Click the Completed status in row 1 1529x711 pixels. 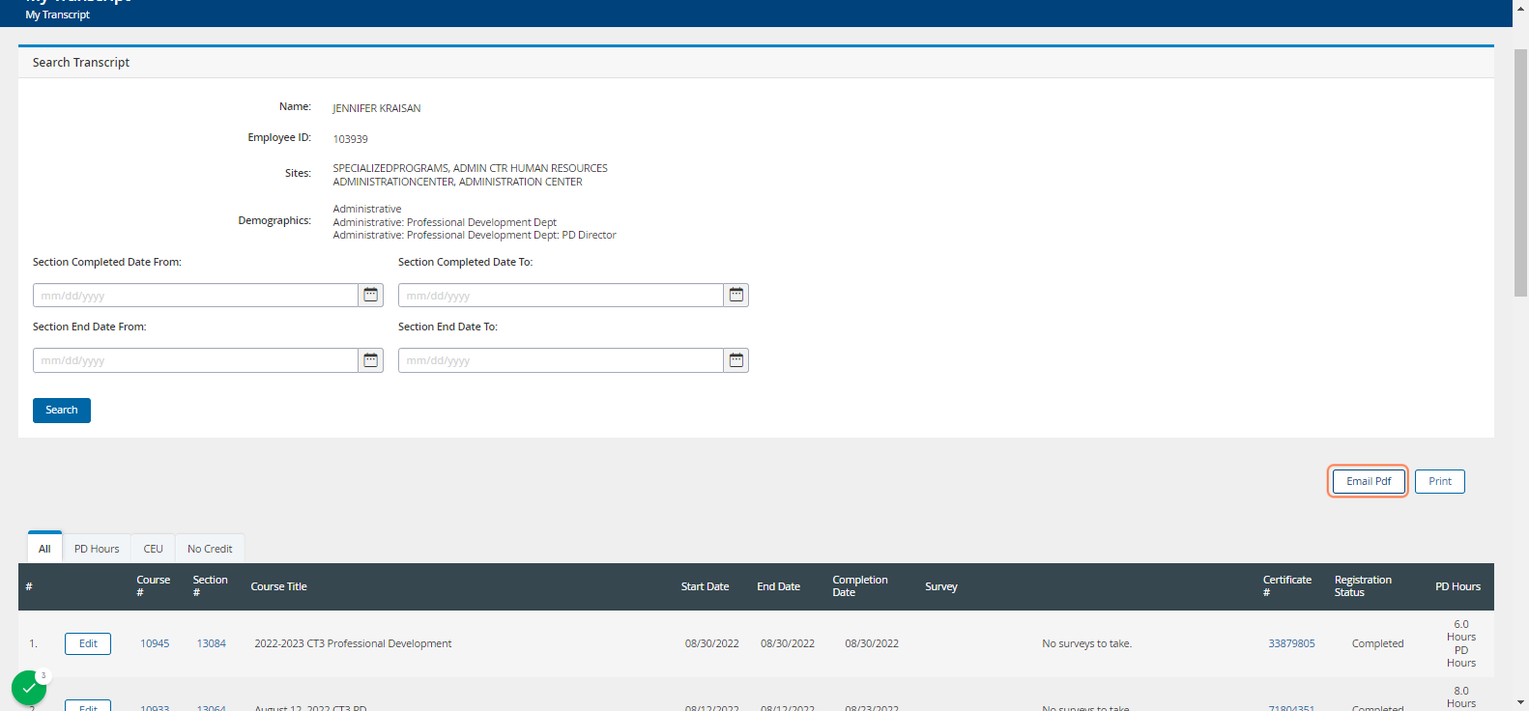tap(1377, 643)
